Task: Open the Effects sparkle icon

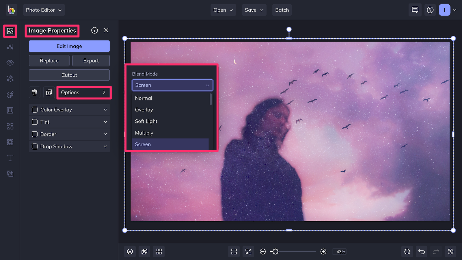Action: coord(10,78)
